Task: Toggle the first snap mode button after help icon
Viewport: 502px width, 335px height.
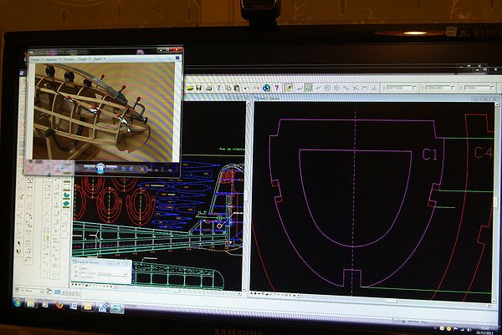Action: pyautogui.click(x=289, y=88)
